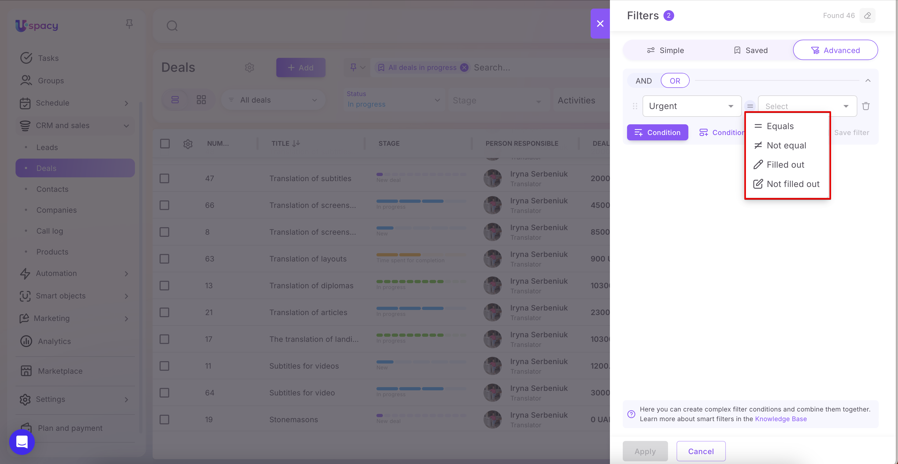
Task: Click the pin icon in sidebar header
Action: (x=129, y=24)
